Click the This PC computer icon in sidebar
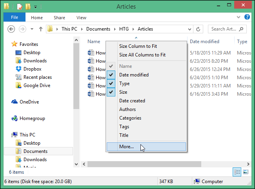The width and height of the screenshot is (255, 189). click(15, 134)
